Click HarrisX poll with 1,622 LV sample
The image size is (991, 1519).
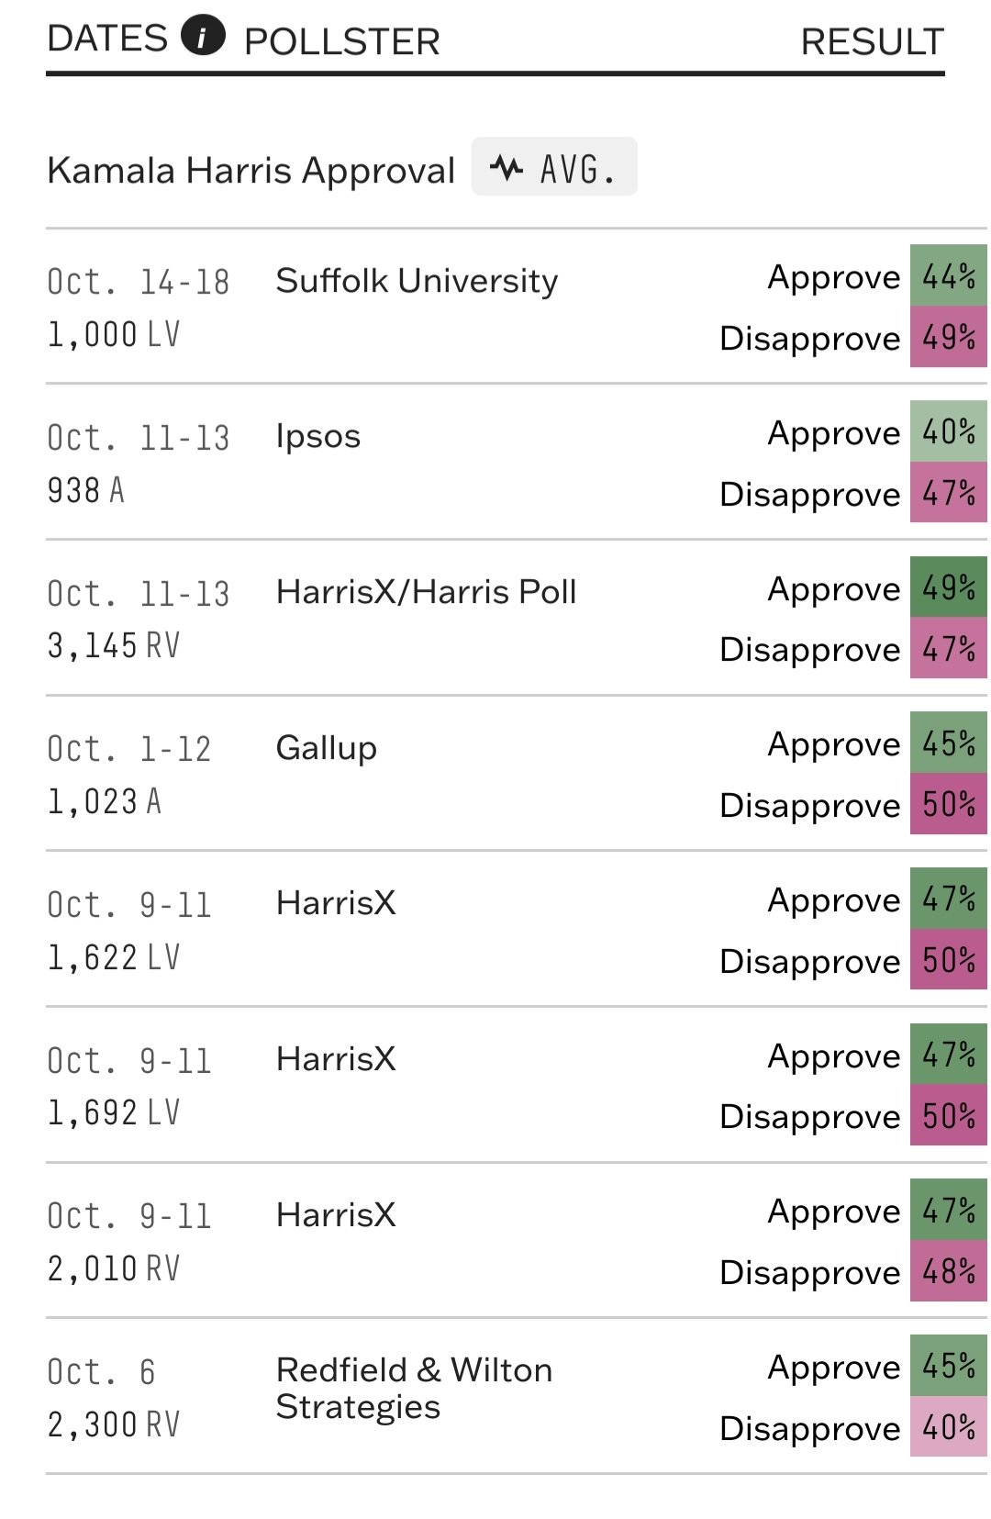pyautogui.click(x=336, y=903)
